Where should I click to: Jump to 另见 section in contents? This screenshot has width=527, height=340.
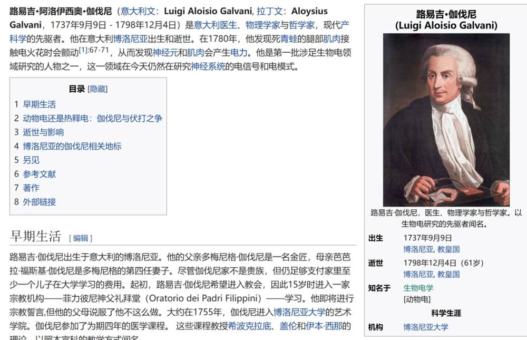coord(31,160)
